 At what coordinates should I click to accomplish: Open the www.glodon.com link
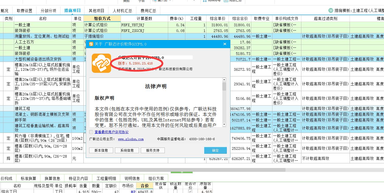[131, 139]
